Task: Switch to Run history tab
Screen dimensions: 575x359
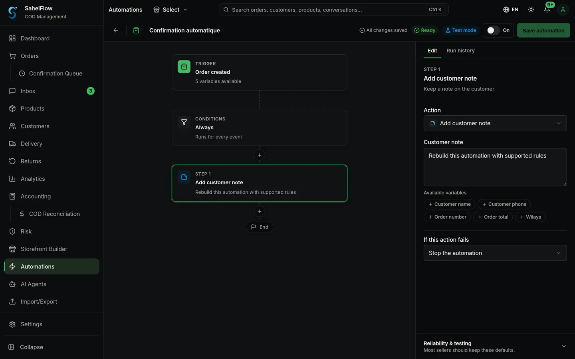Action: (460, 51)
